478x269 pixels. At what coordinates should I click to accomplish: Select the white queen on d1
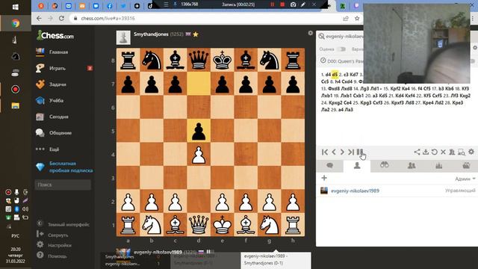199,225
